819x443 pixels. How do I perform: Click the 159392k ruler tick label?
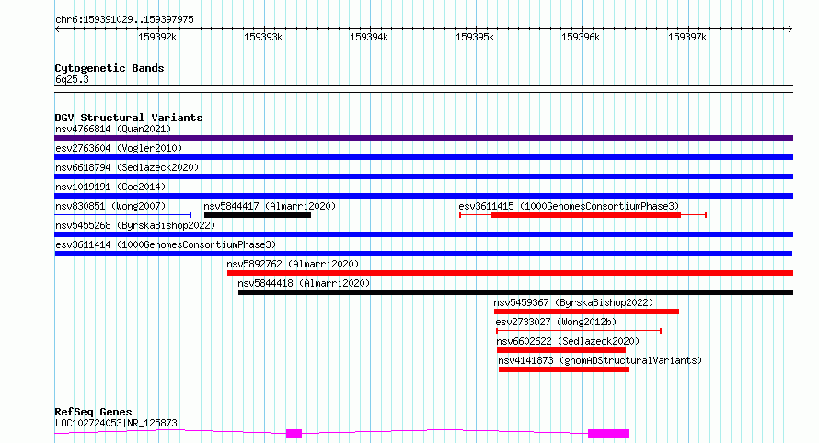coord(157,37)
